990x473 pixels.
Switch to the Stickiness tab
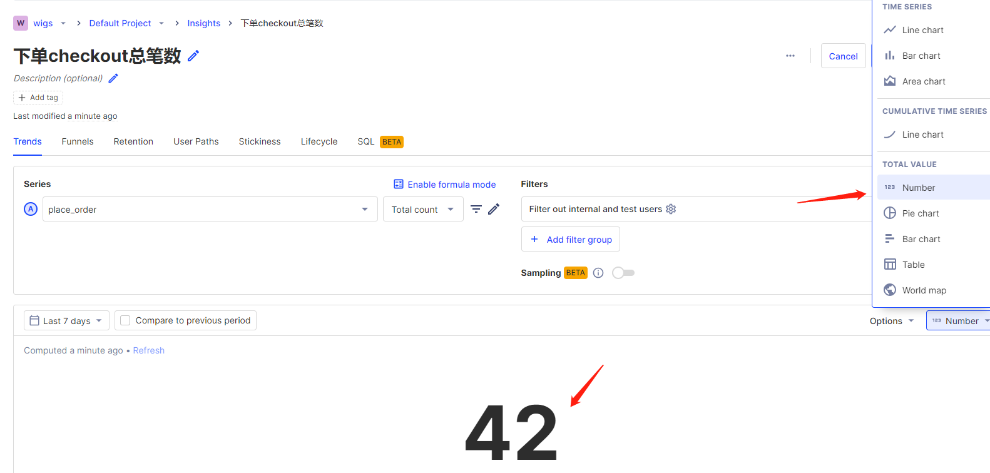pos(260,141)
